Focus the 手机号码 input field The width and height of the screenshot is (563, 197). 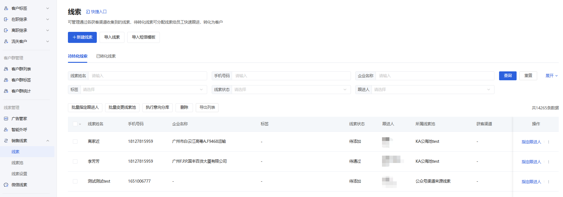[x=291, y=76]
